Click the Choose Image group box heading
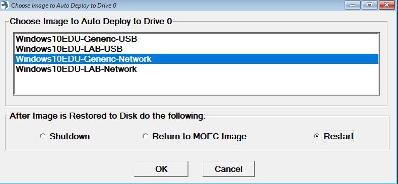 pos(91,22)
